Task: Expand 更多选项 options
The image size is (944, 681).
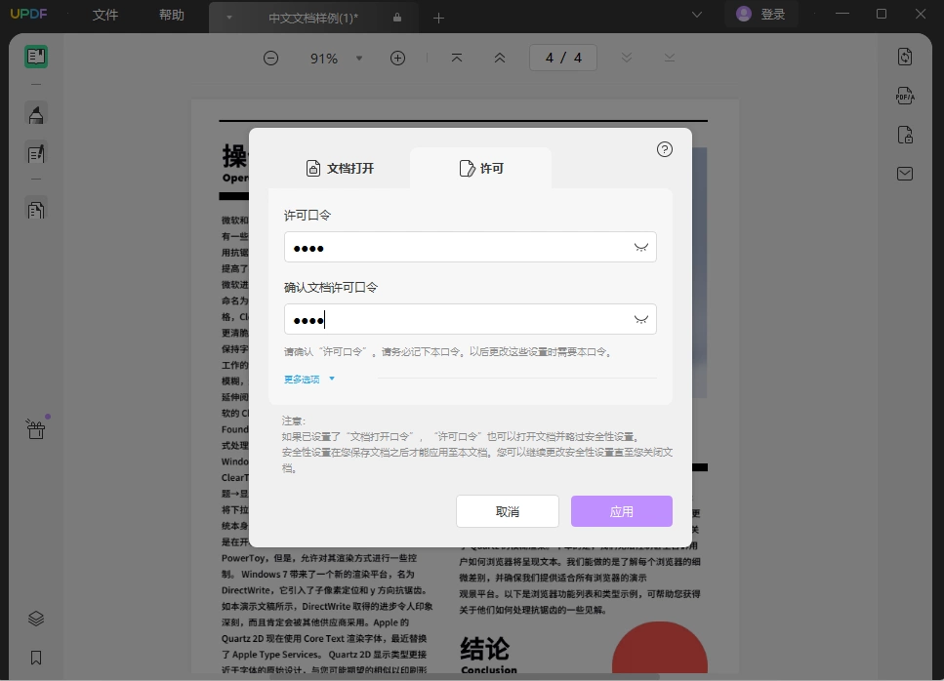Action: pyautogui.click(x=308, y=379)
